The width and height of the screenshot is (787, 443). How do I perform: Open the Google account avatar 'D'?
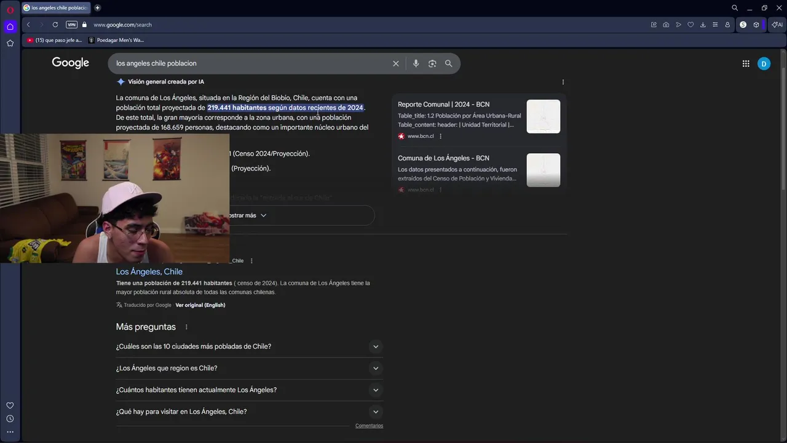click(764, 63)
